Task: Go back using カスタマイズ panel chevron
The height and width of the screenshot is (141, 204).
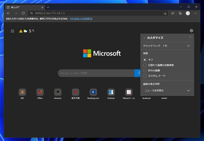Action: (x=144, y=38)
